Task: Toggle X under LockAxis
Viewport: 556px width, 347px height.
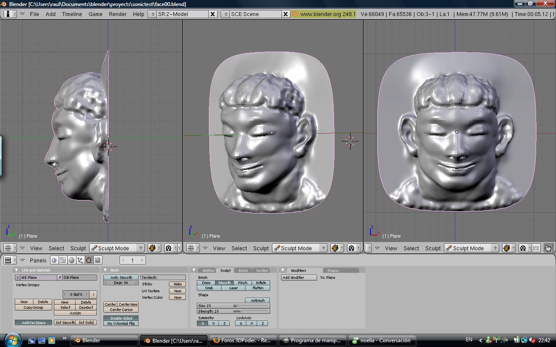Action: [241, 324]
